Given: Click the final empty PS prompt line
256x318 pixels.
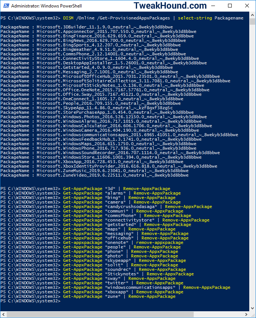Looking at the screenshot, I should [x=31, y=301].
